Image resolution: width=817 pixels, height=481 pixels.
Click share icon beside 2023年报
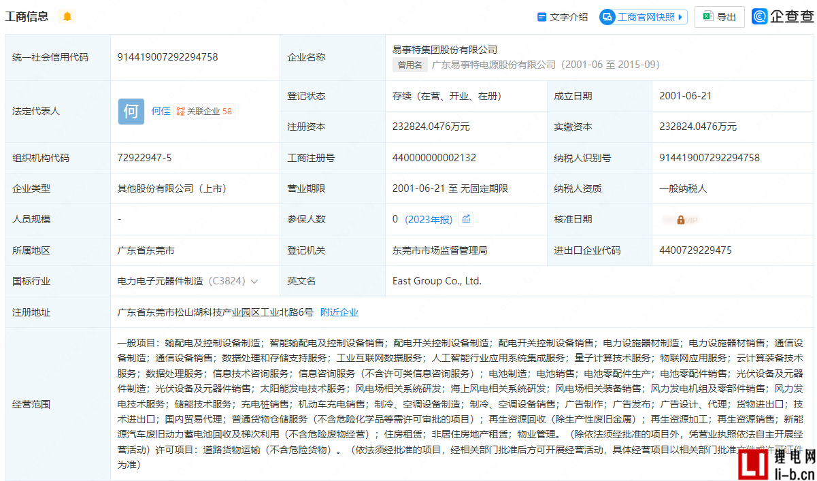click(x=466, y=219)
